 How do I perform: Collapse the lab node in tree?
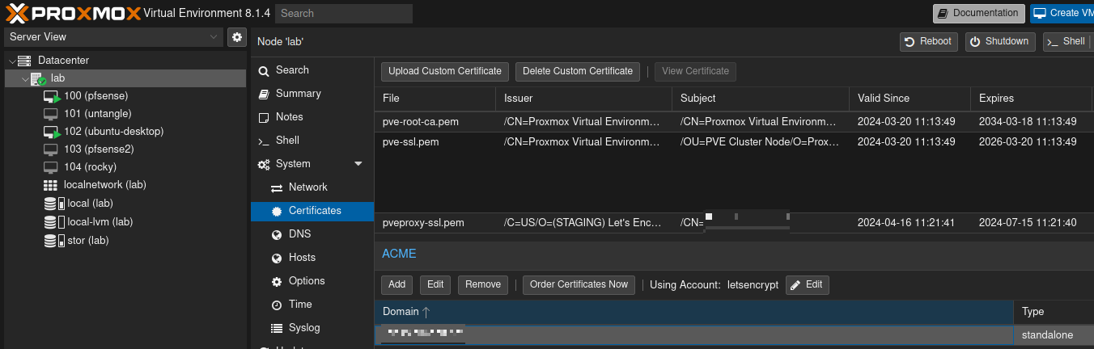(25, 78)
